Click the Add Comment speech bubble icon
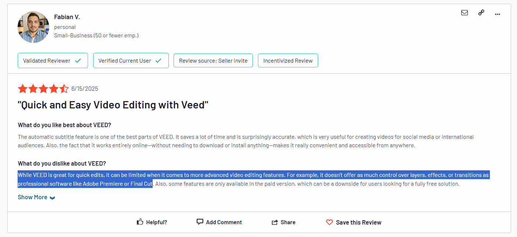Viewport: 517px width, 237px height. click(x=200, y=222)
